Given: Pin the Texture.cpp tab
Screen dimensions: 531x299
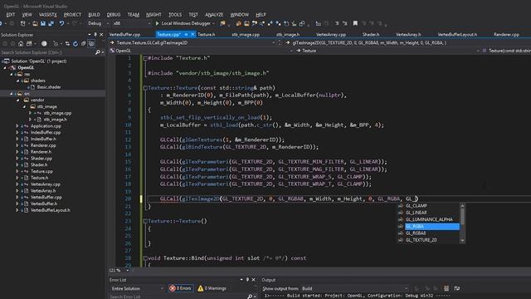Looking at the screenshot, I should coord(186,35).
